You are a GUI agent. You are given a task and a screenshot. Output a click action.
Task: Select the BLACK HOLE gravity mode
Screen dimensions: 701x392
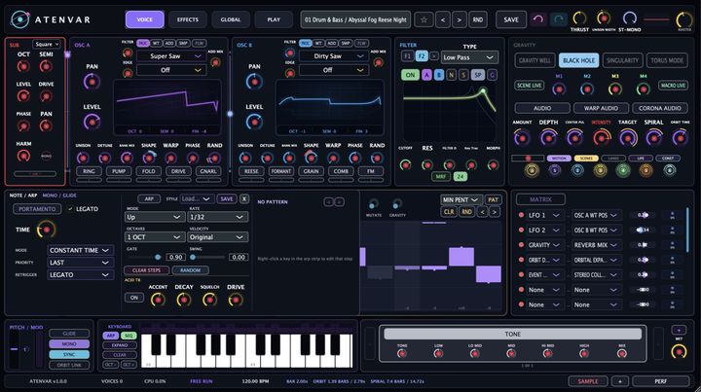579,60
